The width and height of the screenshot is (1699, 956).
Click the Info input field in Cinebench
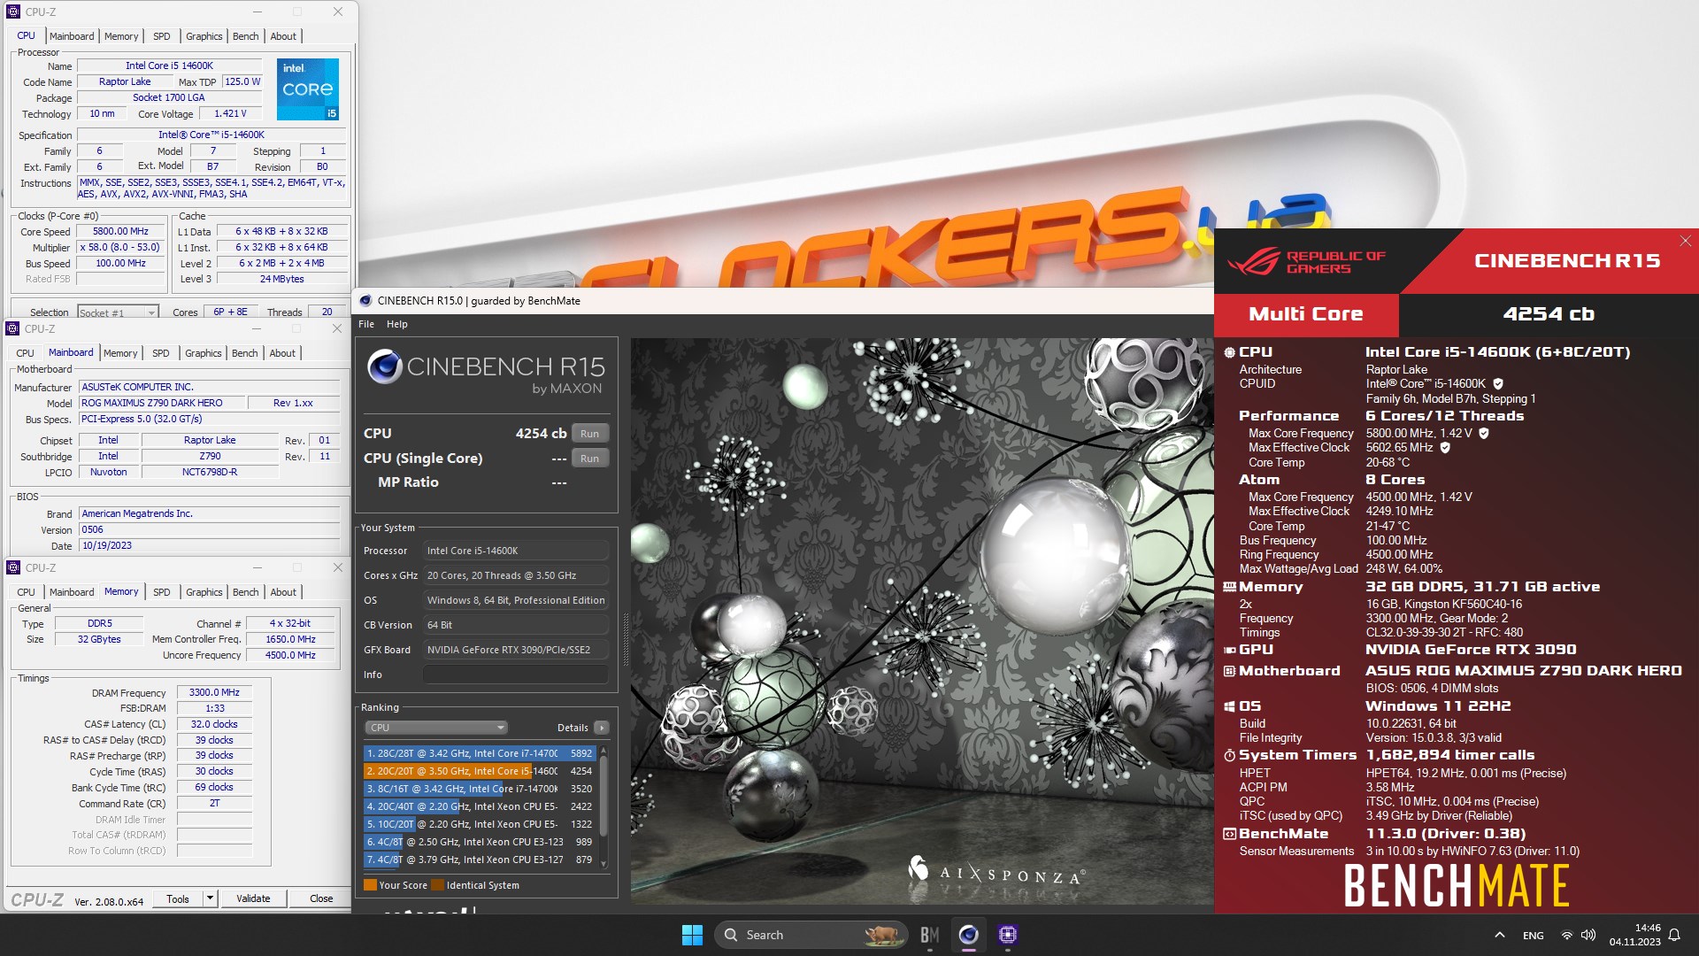tap(515, 675)
